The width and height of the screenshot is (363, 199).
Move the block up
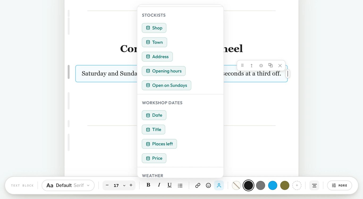[252, 65]
